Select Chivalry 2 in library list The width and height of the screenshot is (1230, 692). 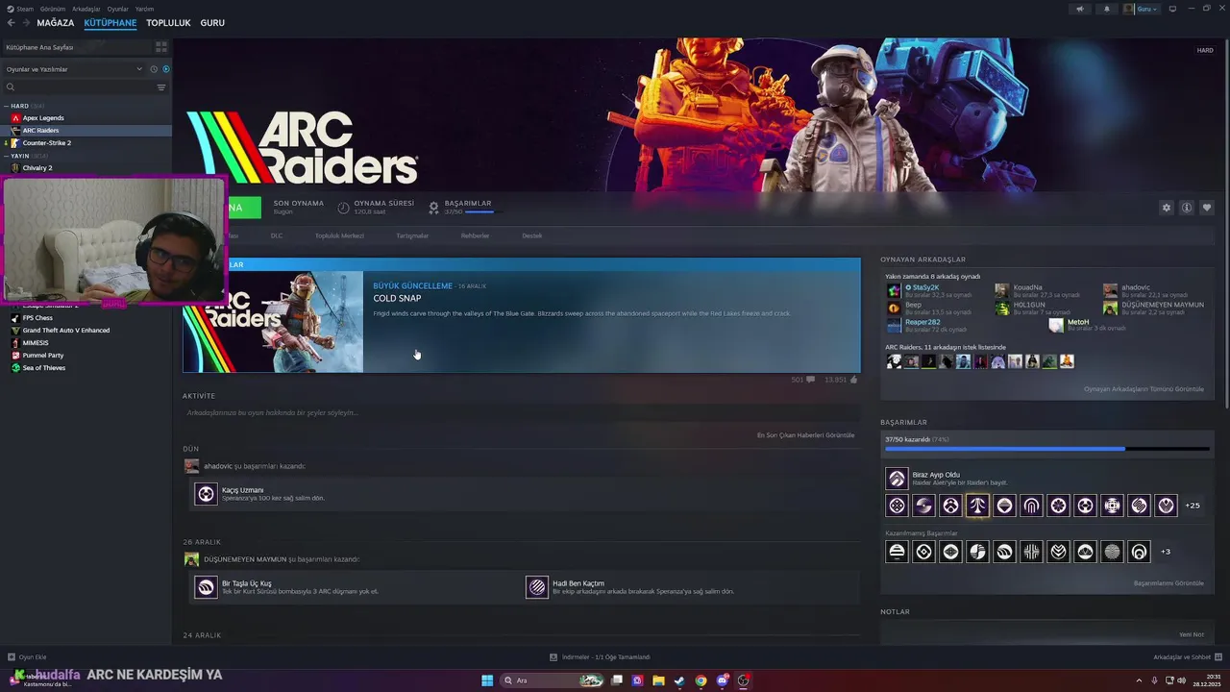coord(37,168)
